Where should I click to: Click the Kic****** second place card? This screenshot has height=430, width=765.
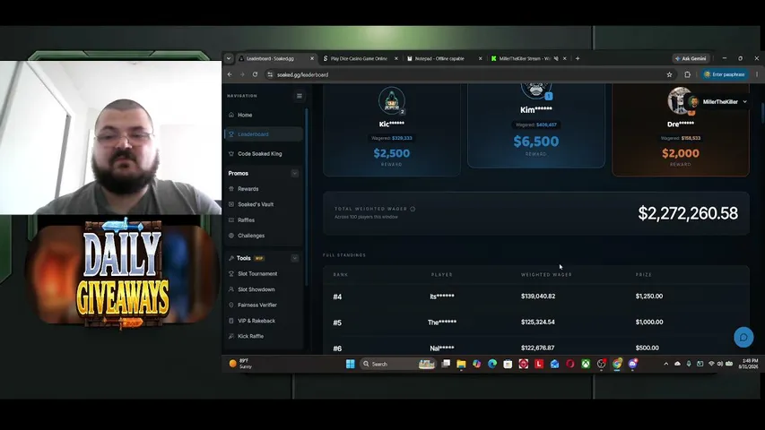point(392,130)
